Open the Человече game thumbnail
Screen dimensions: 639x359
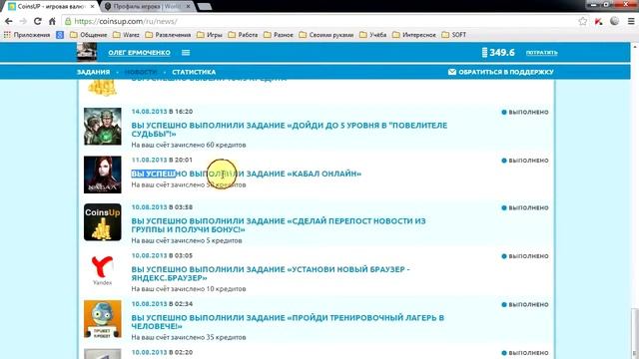pyautogui.click(x=102, y=319)
